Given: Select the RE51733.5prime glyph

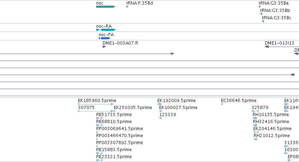Looking at the screenshot, I should 100,118.
